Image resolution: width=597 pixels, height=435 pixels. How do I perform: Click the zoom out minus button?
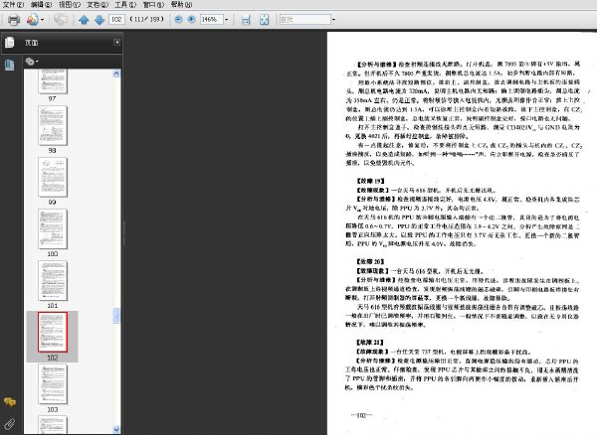pos(178,20)
